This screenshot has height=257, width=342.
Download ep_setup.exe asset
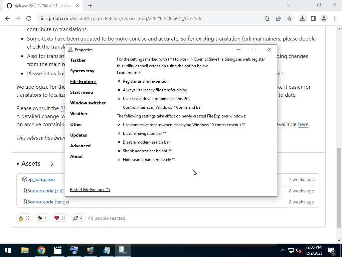click(x=41, y=179)
